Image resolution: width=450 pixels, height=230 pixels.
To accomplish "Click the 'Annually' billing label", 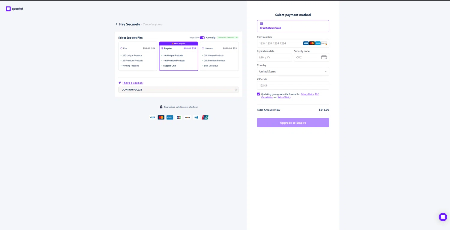I will (211, 38).
